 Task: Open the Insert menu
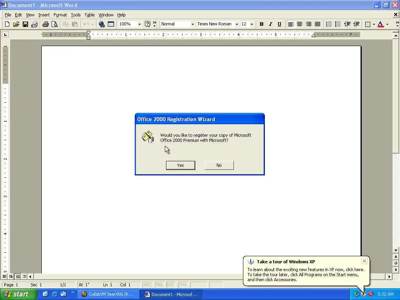coord(44,15)
